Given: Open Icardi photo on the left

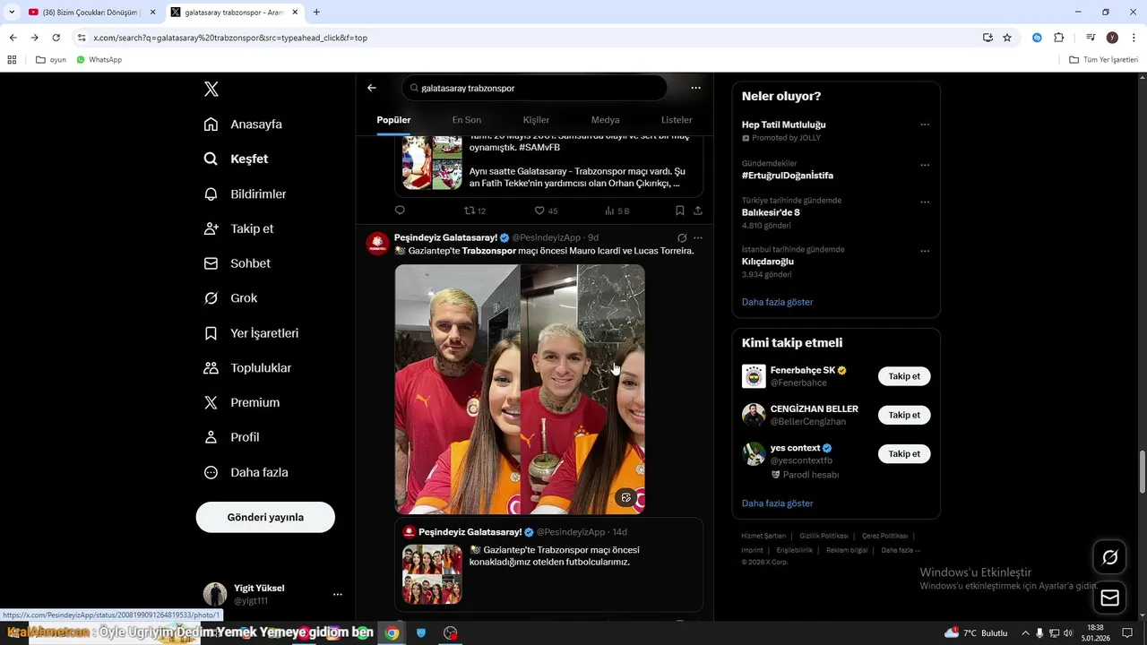Looking at the screenshot, I should pos(457,390).
